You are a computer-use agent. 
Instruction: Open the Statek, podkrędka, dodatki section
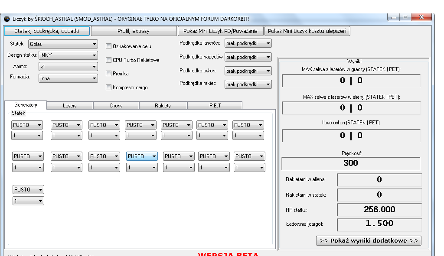[x=47, y=31]
